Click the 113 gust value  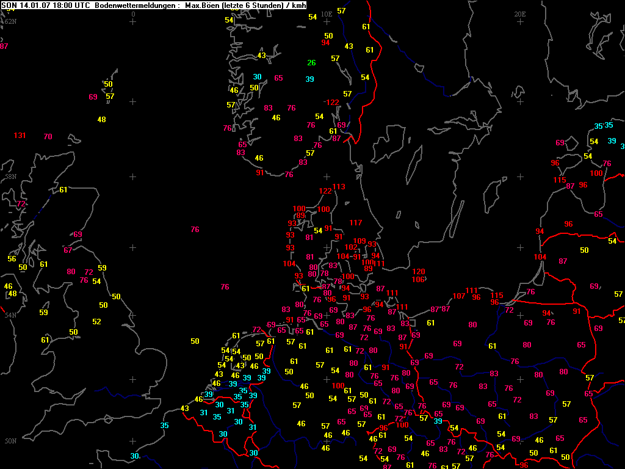[x=339, y=187]
